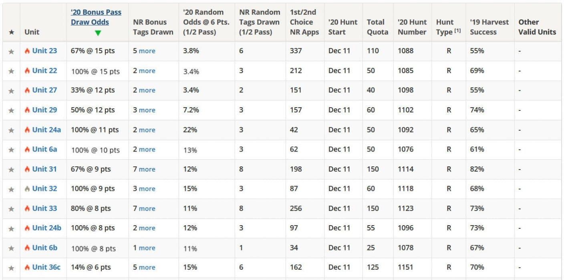Expand the '5 more' tags for Unit 23
564x280 pixels.
(x=147, y=51)
